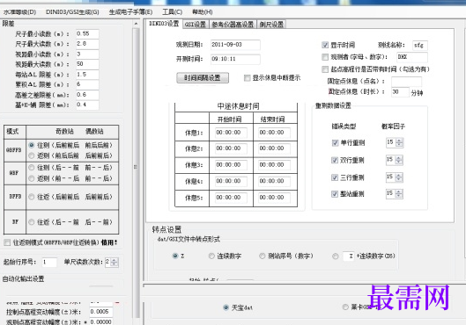Choose 测站序号 (数字) turning point format
This screenshot has height=325, width=466.
coord(263,256)
